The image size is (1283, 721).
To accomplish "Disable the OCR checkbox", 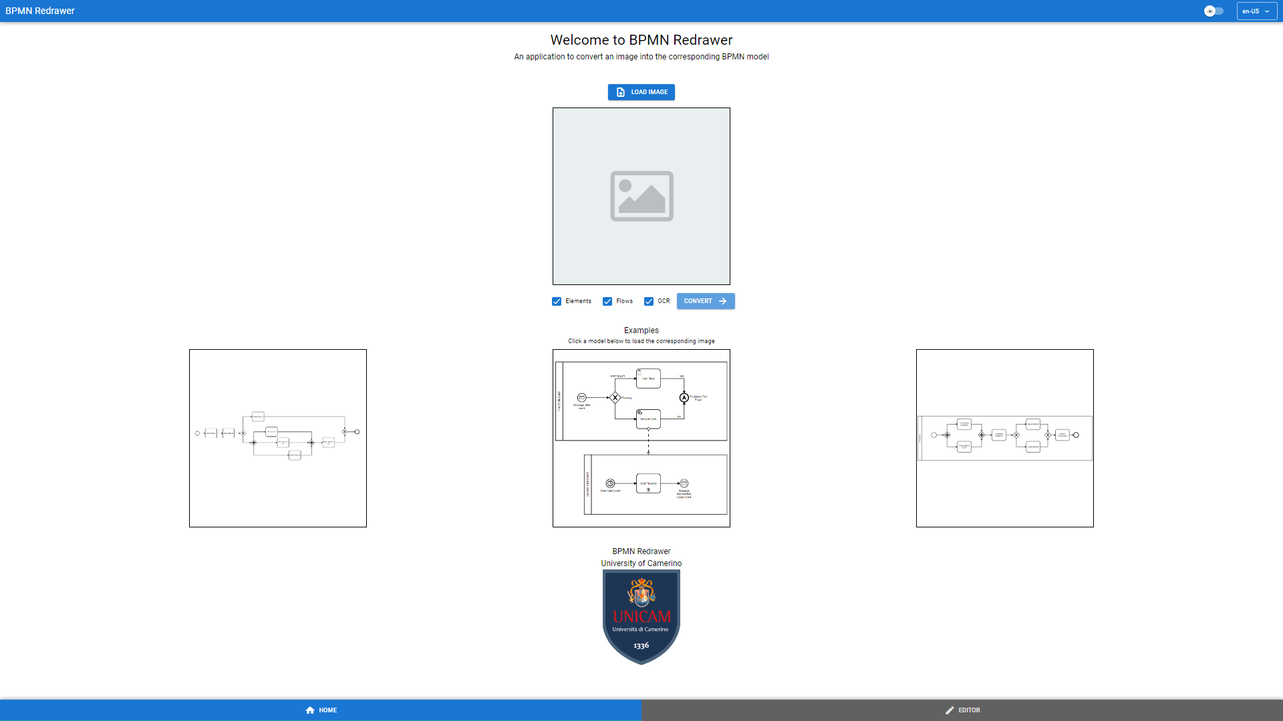I will 649,301.
